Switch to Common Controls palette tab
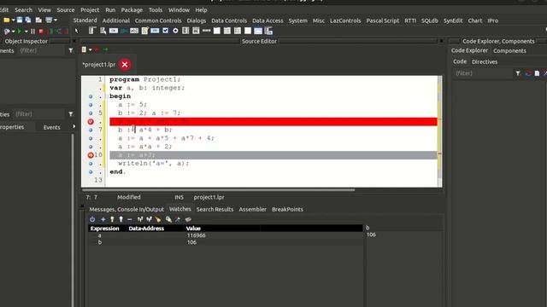The image size is (547, 307). tap(158, 20)
